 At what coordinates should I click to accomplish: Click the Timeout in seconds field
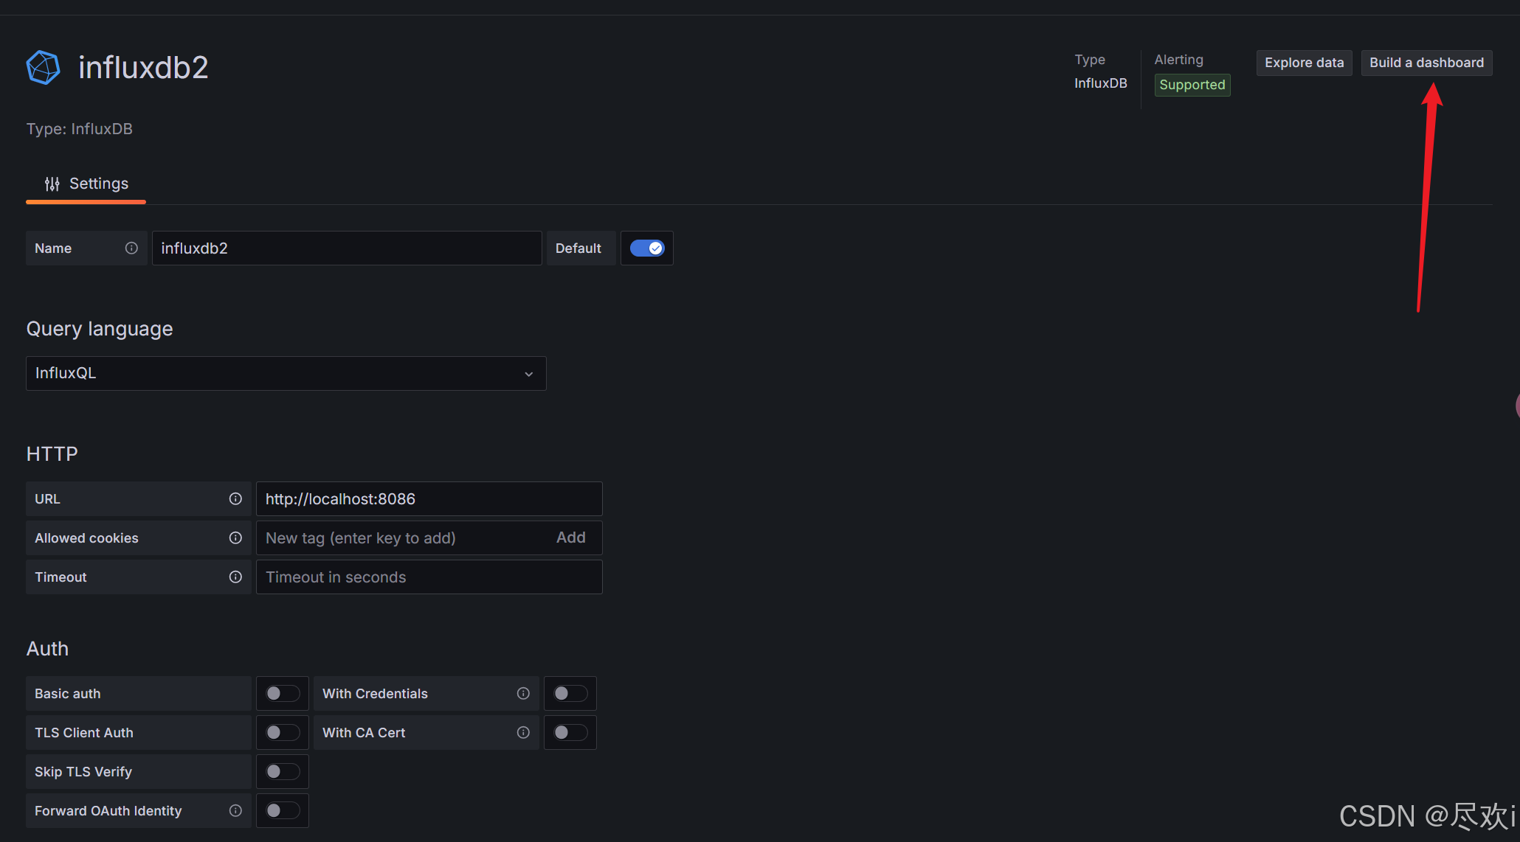pyautogui.click(x=429, y=577)
